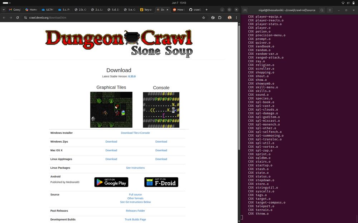This screenshot has width=358, height=223.
Task: Open the 'Full source' link
Action: coord(135,194)
